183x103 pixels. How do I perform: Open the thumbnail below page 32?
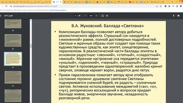pos(13,96)
